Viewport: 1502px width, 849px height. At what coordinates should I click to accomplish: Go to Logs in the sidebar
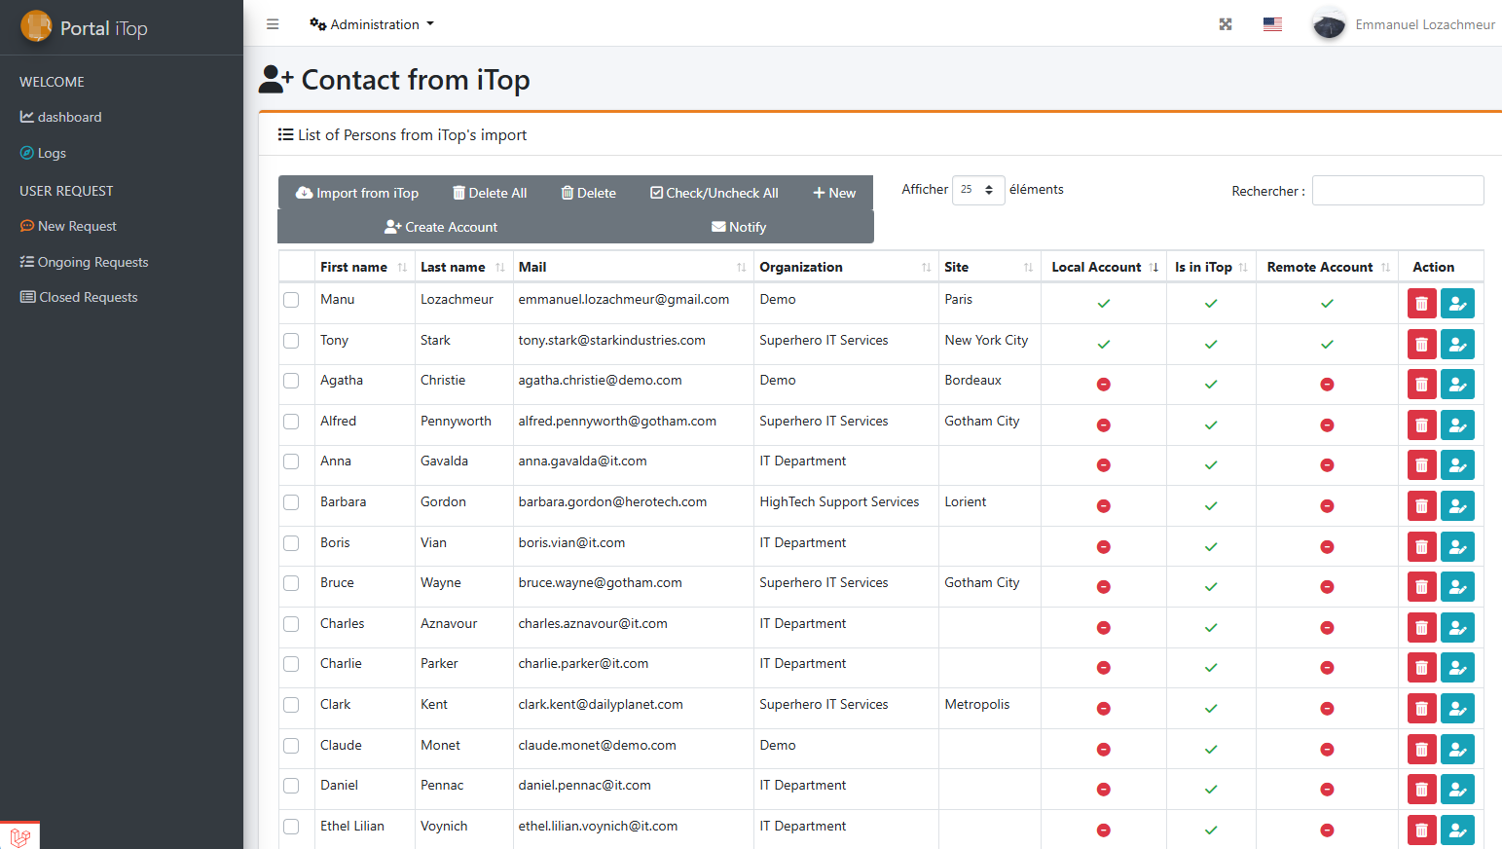click(52, 153)
